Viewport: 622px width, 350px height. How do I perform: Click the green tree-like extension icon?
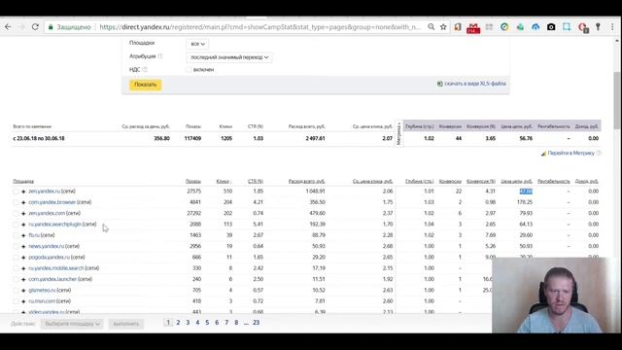pos(520,27)
